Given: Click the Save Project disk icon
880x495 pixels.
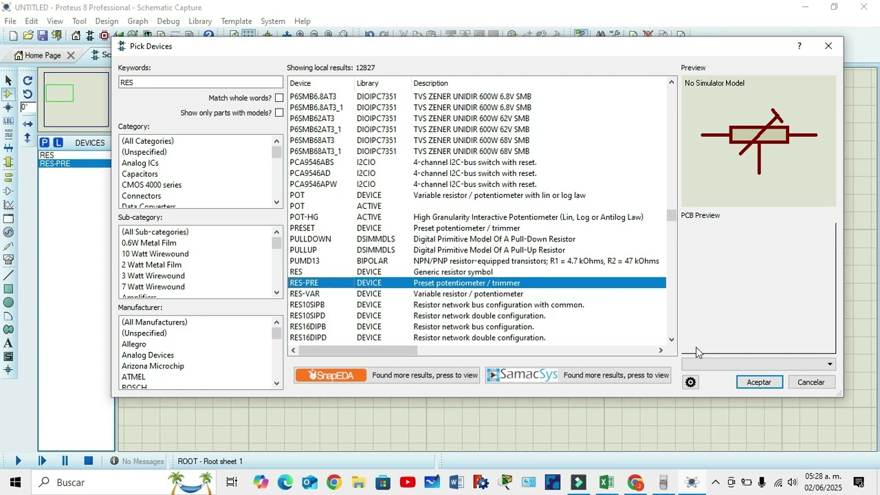Looking at the screenshot, I should [x=43, y=35].
